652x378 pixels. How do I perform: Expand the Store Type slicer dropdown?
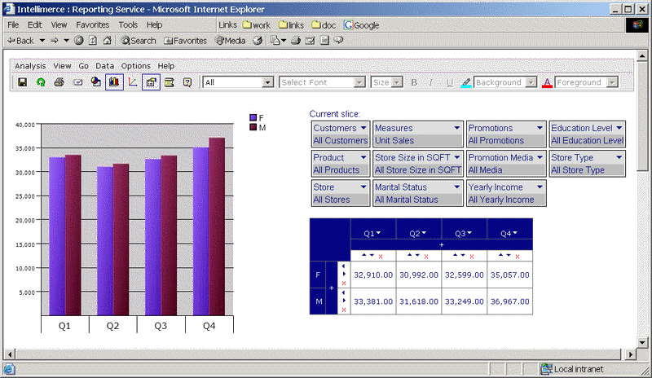click(x=619, y=157)
